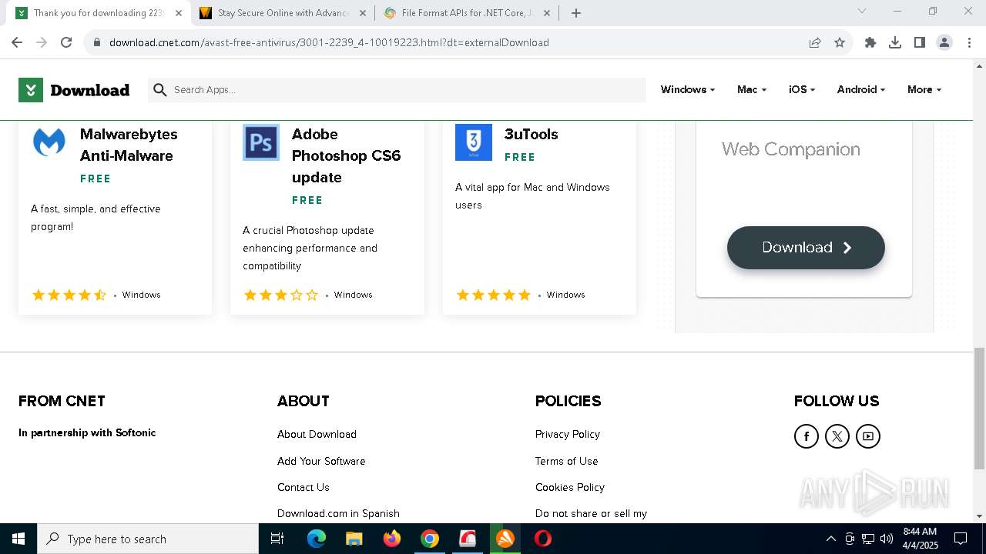Viewport: 986px width, 554px height.
Task: Bookmark this page with star icon
Action: (840, 42)
